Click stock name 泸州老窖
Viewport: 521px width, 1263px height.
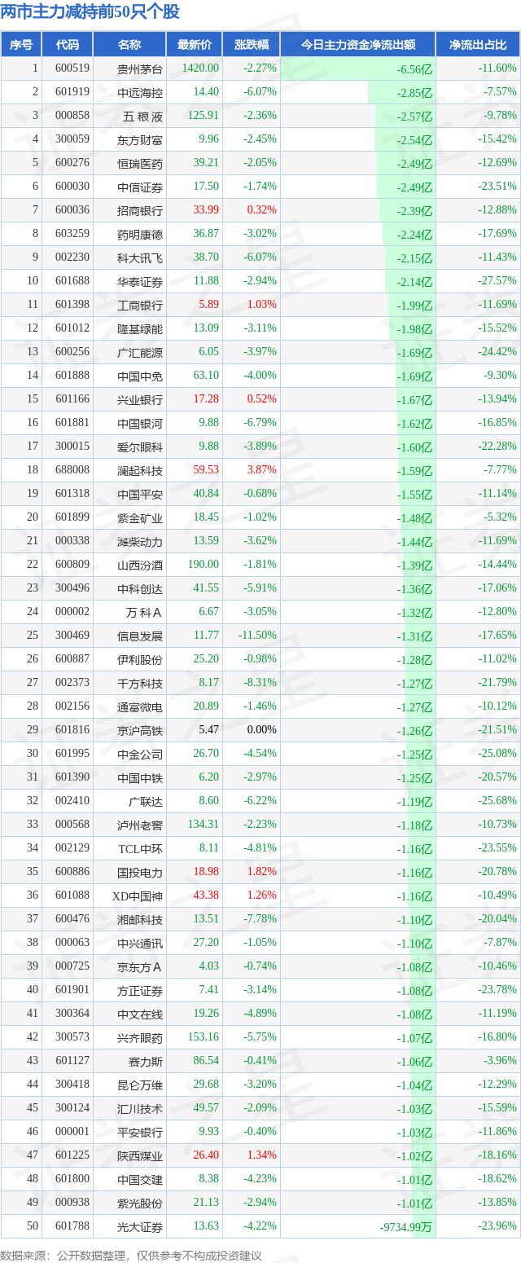click(140, 825)
